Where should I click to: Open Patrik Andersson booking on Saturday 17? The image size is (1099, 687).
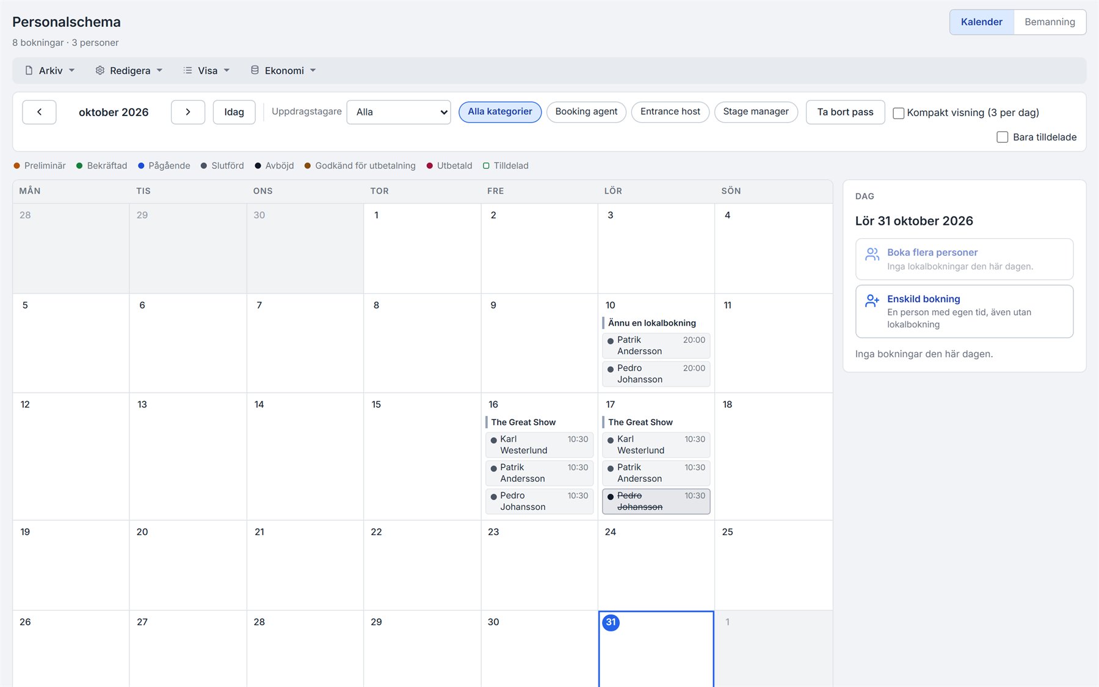pyautogui.click(x=656, y=473)
